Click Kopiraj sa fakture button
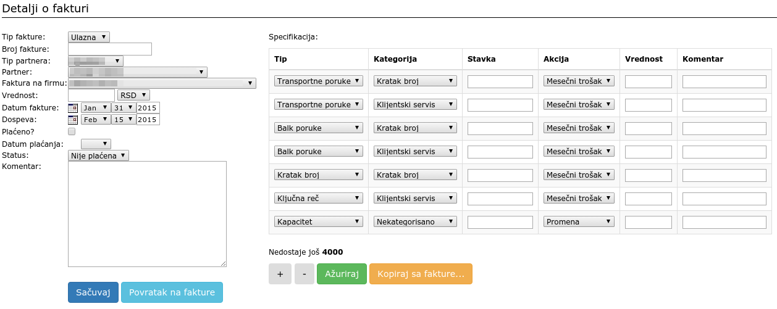Screen dimensions: 777x309 421,274
